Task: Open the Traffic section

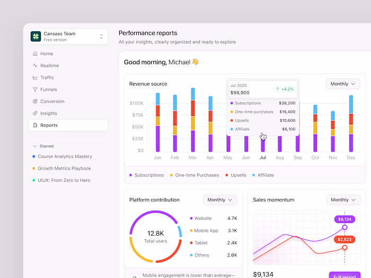Action: click(x=68, y=77)
